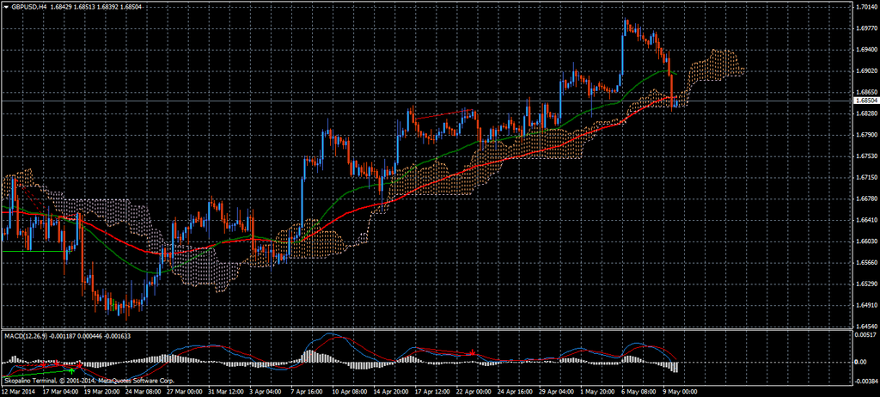The height and width of the screenshot is (397, 880).
Task: Click the 1.70140 price axis label
Action: tap(865, 8)
